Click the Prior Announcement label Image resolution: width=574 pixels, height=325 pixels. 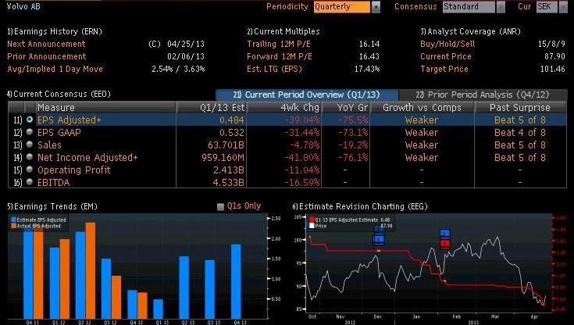pyautogui.click(x=47, y=56)
